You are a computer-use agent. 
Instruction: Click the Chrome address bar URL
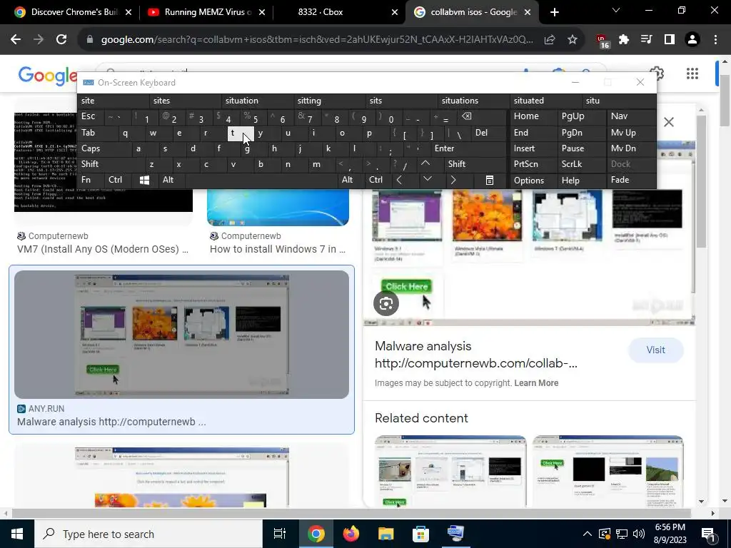click(317, 40)
